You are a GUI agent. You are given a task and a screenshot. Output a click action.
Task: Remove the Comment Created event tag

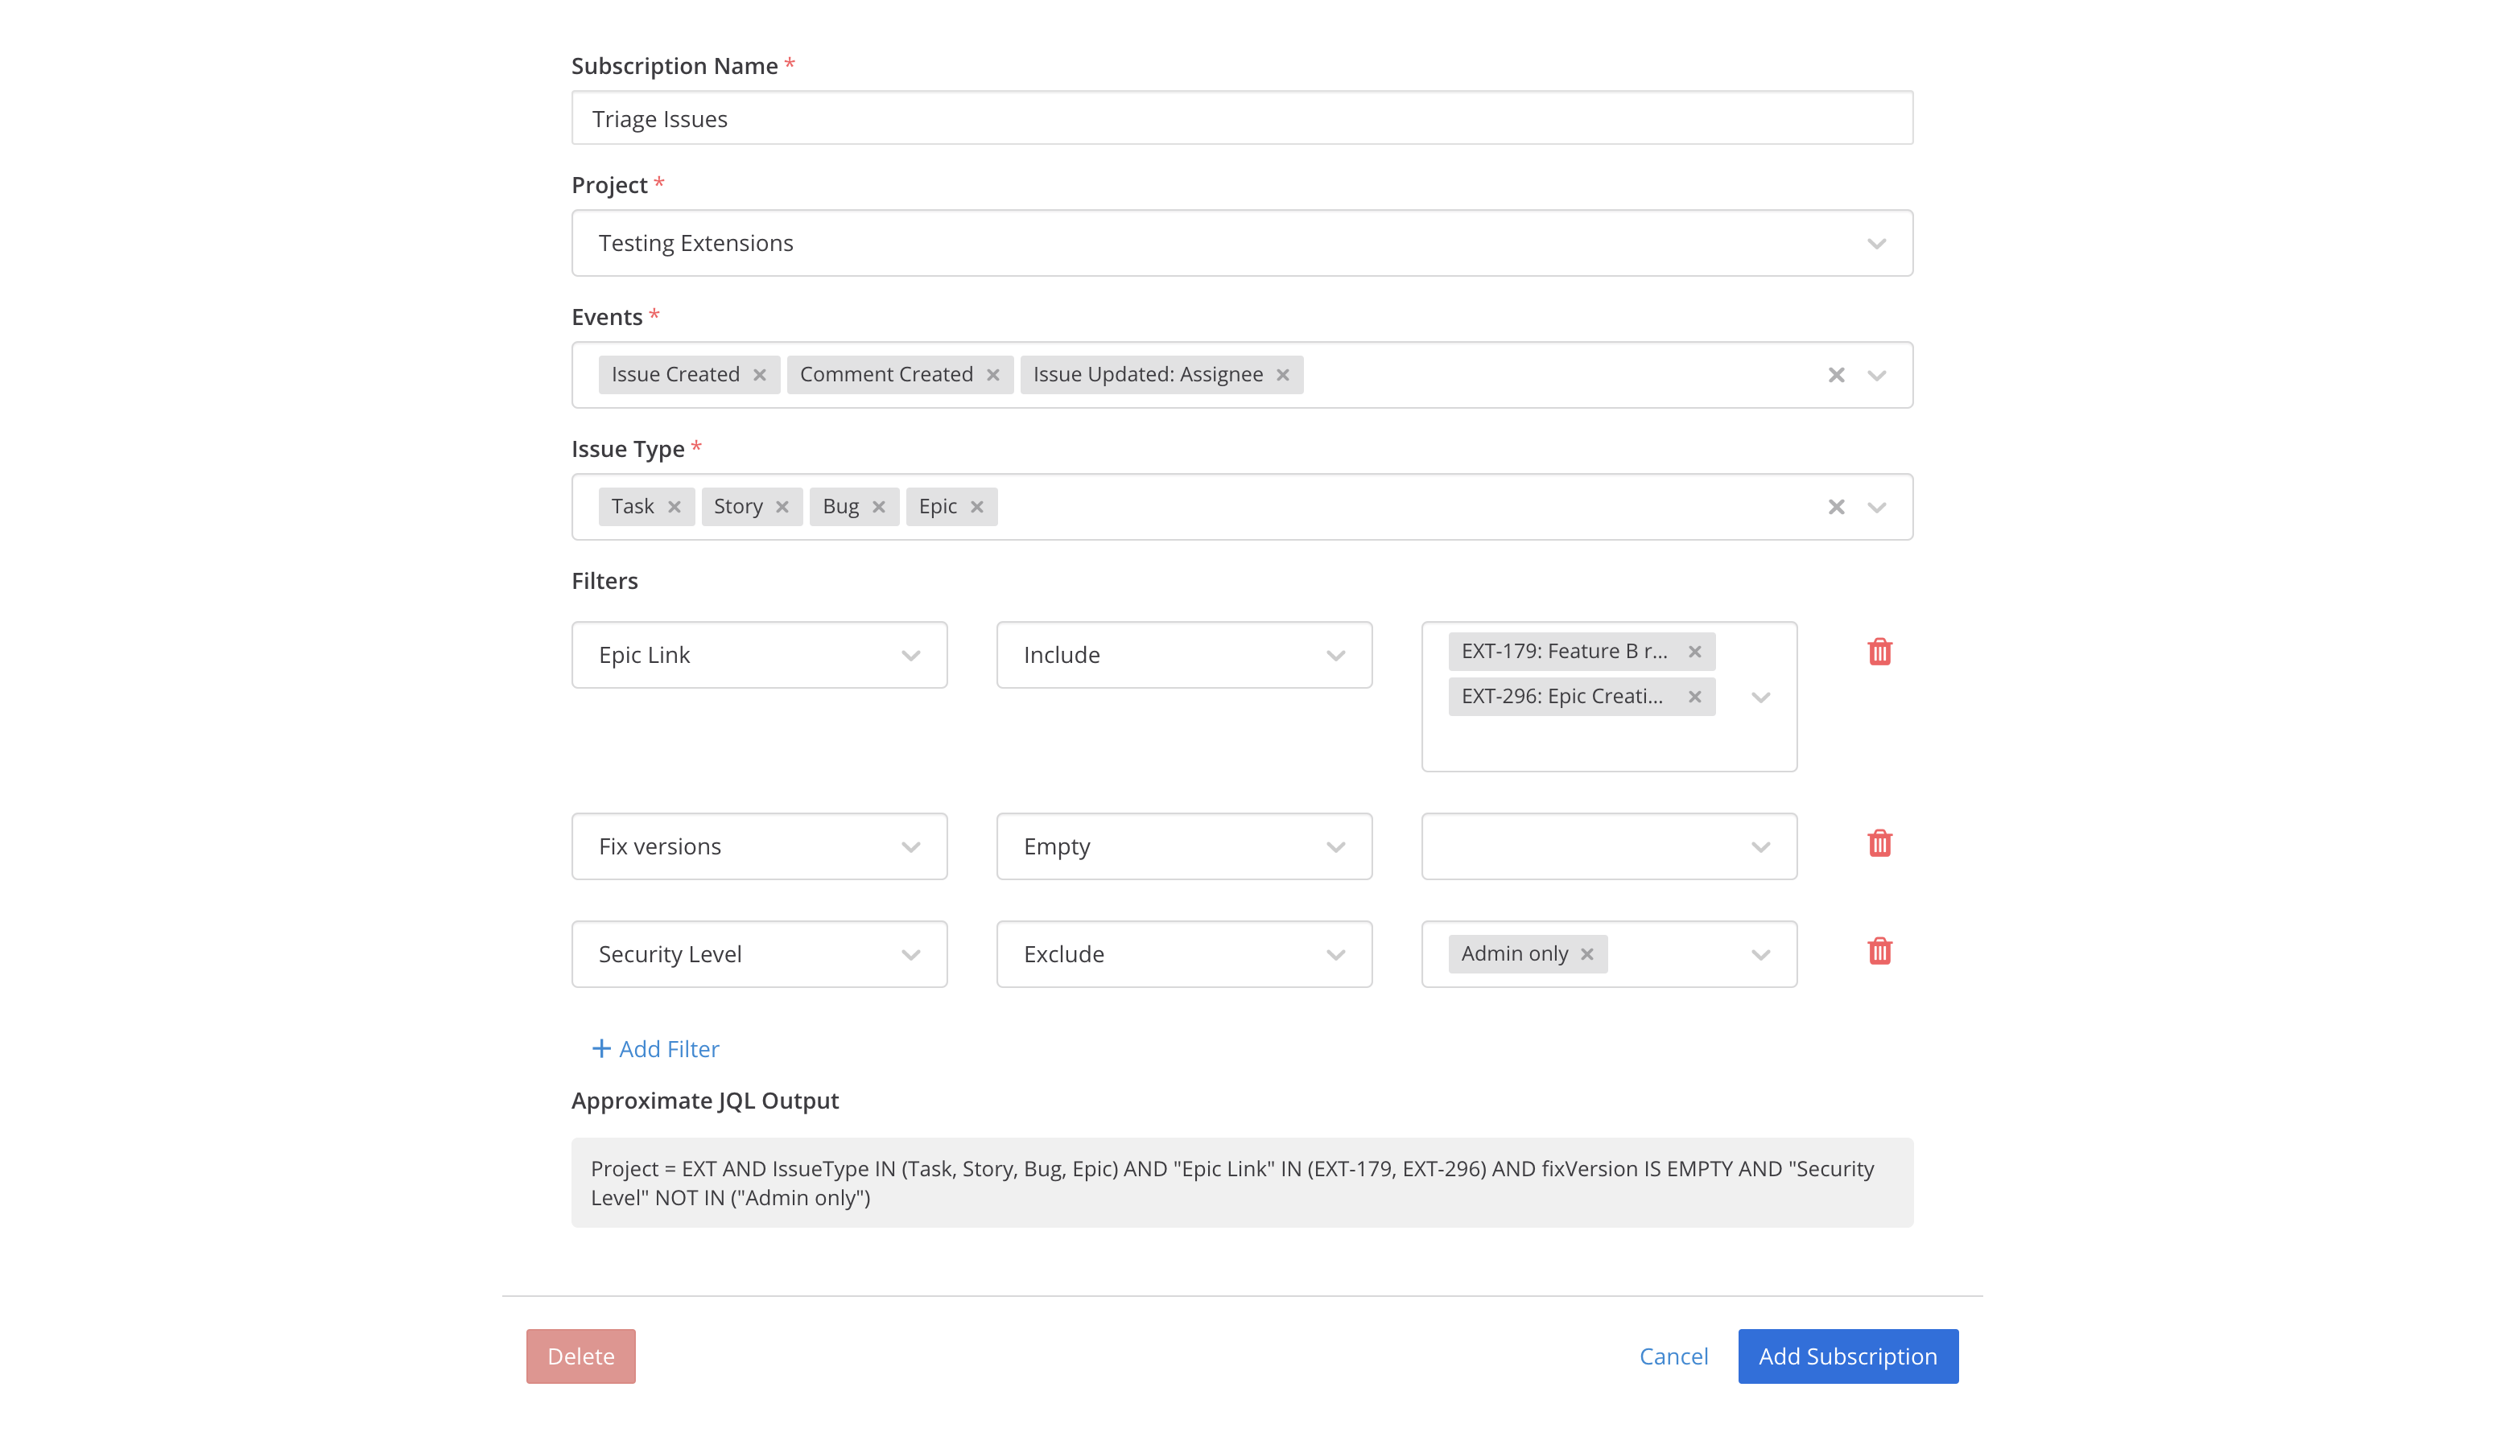[x=994, y=374]
